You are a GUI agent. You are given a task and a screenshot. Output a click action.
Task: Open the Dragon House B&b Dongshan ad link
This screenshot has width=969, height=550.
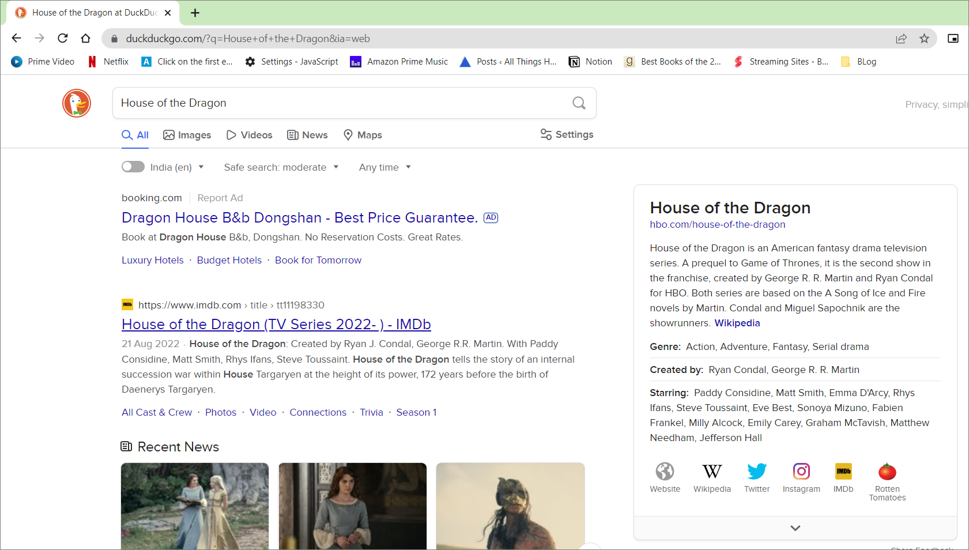tap(300, 218)
